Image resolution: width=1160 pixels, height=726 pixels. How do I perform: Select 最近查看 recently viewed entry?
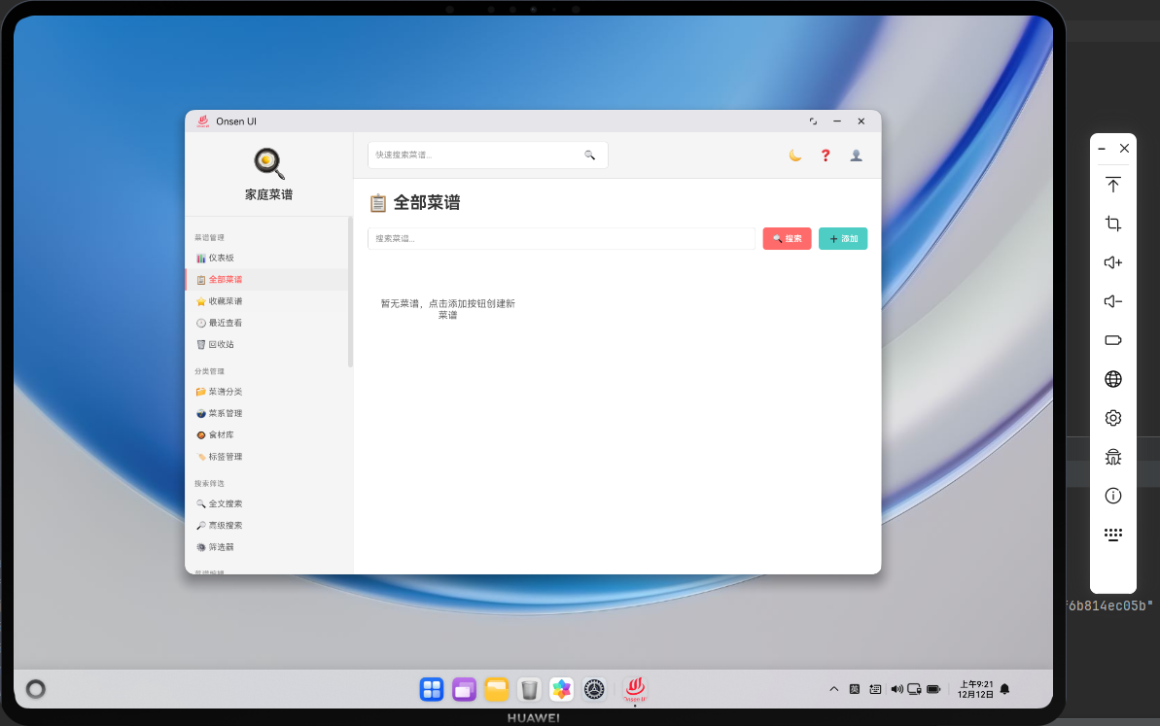click(x=222, y=322)
